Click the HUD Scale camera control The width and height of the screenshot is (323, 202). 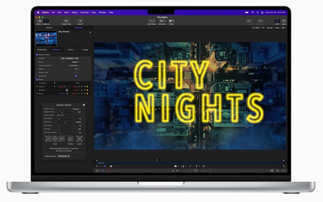(x=79, y=139)
